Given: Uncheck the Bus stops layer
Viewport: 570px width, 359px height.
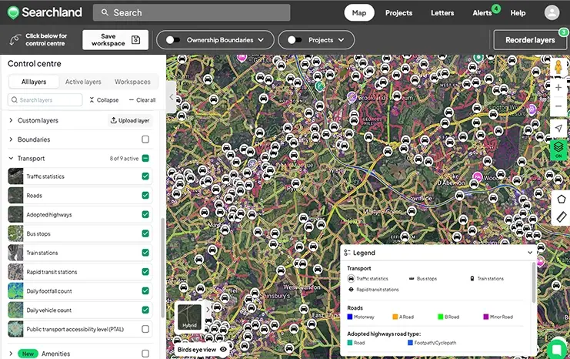Looking at the screenshot, I should pyautogui.click(x=145, y=233).
